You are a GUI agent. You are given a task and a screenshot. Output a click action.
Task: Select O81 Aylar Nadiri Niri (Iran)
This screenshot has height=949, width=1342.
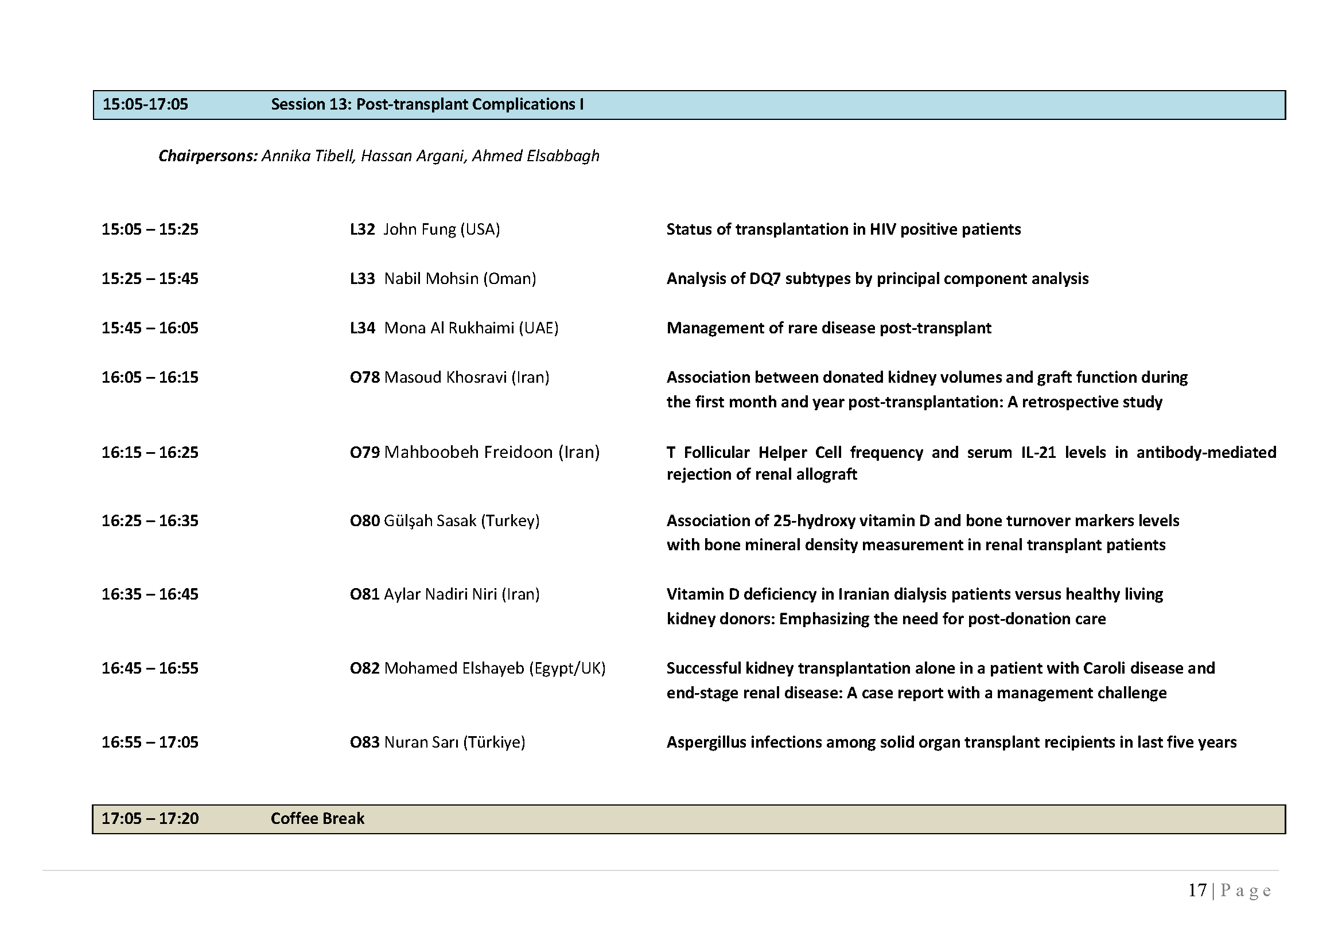tap(445, 595)
